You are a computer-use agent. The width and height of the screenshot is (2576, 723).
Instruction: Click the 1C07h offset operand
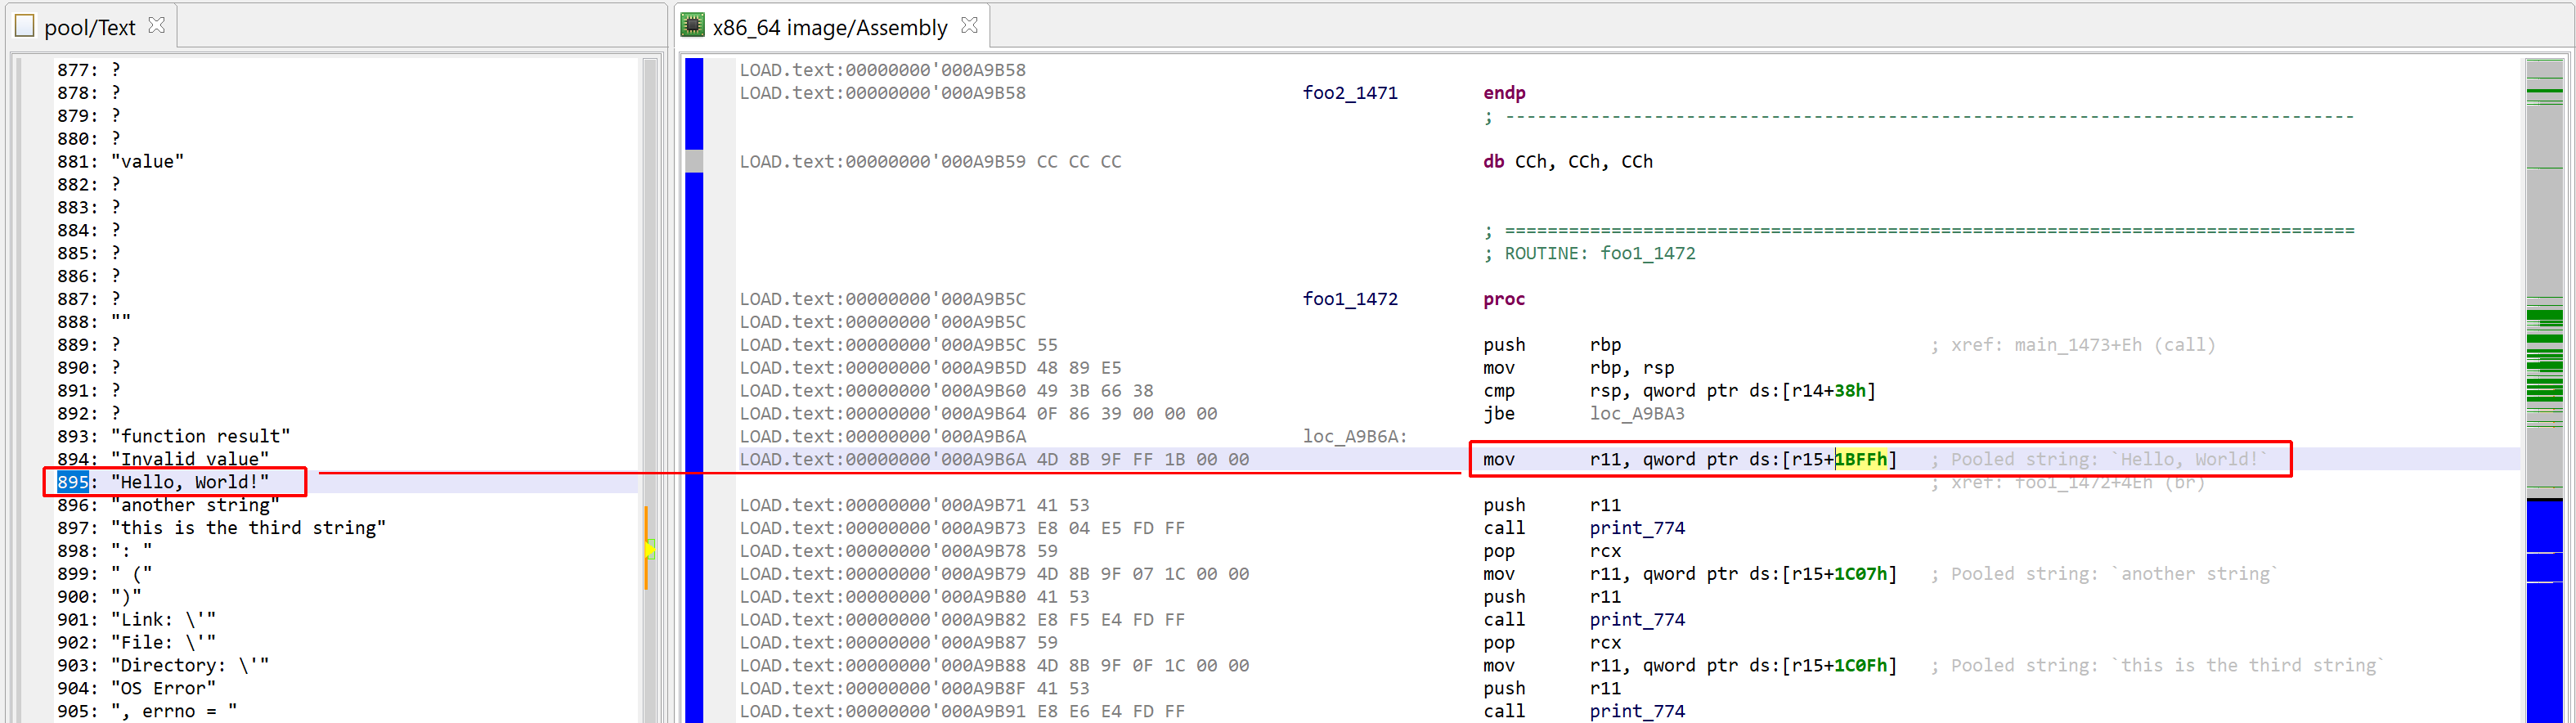pyautogui.click(x=1860, y=574)
